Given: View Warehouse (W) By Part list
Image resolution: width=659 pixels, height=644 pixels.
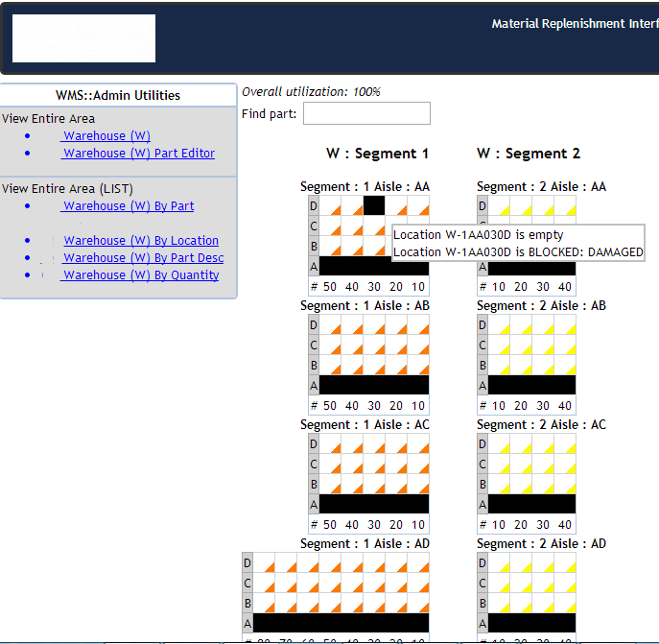Looking at the screenshot, I should pyautogui.click(x=129, y=206).
